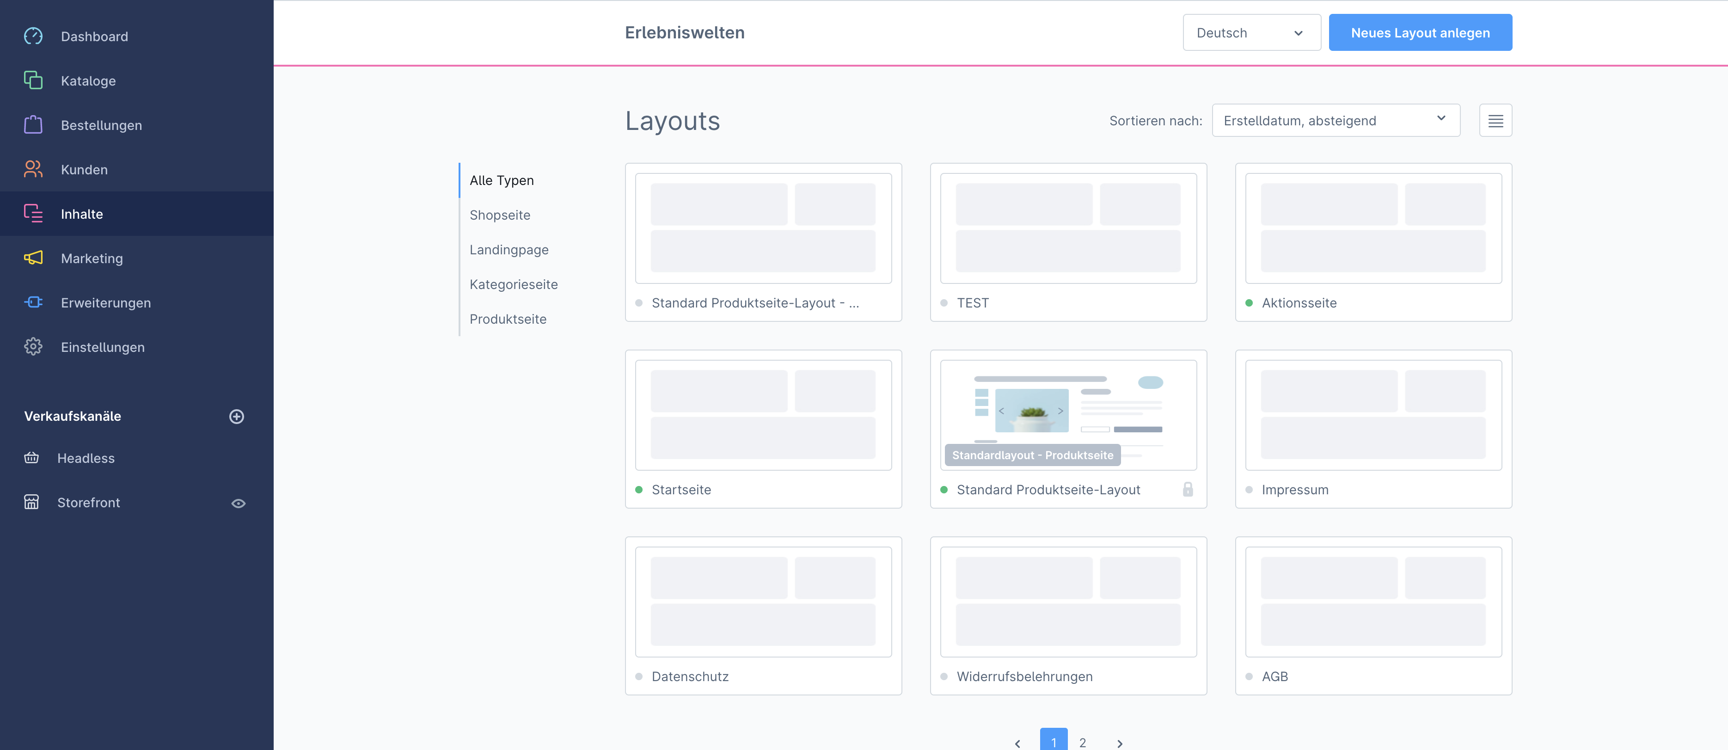
Task: Click the Headless basket icon
Action: click(x=31, y=457)
